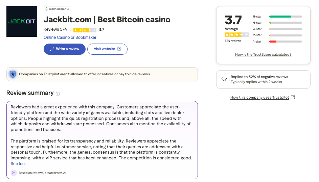
Task: Click the Review summary info icon
Action: 58,94
